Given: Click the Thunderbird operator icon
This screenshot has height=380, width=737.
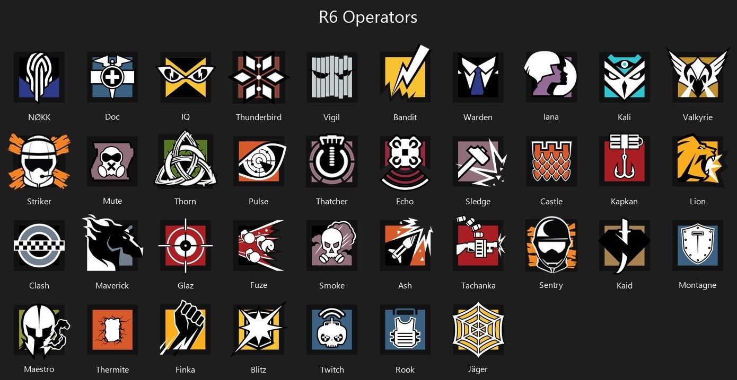Looking at the screenshot, I should [259, 77].
